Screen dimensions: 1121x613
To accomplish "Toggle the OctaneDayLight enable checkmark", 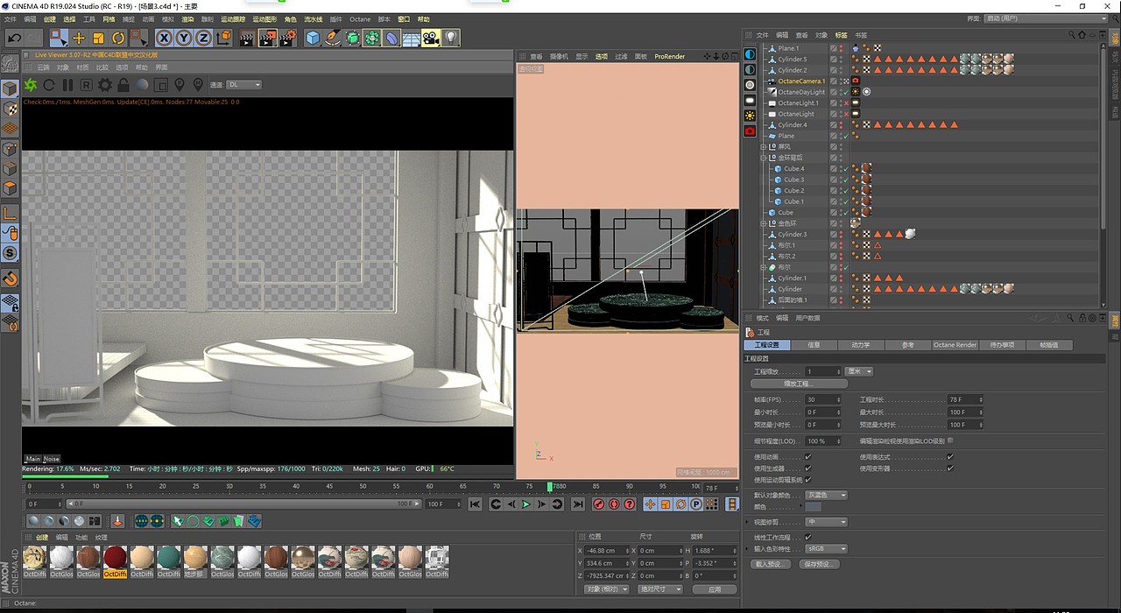I will tap(844, 92).
